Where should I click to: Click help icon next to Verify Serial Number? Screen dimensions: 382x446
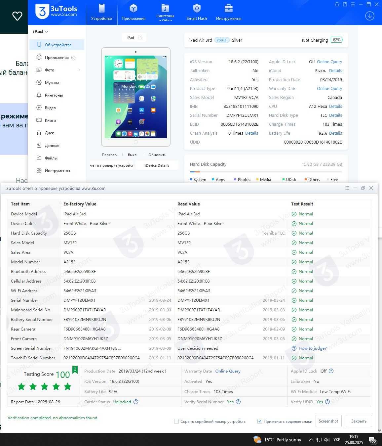[x=238, y=402]
